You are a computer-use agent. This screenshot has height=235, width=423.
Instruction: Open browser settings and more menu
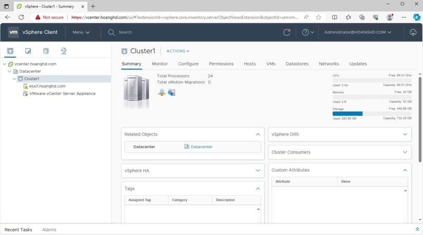click(x=404, y=17)
